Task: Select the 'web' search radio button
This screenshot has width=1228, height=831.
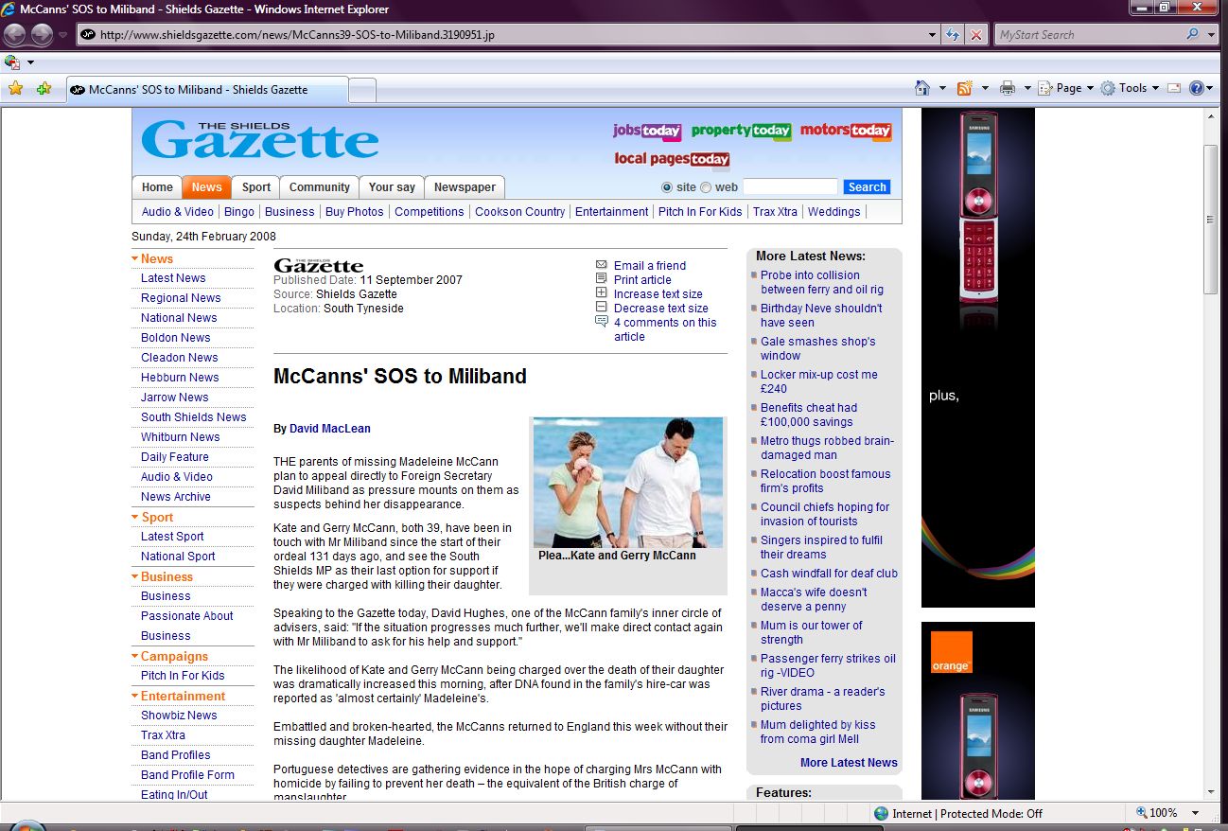Action: tap(705, 187)
